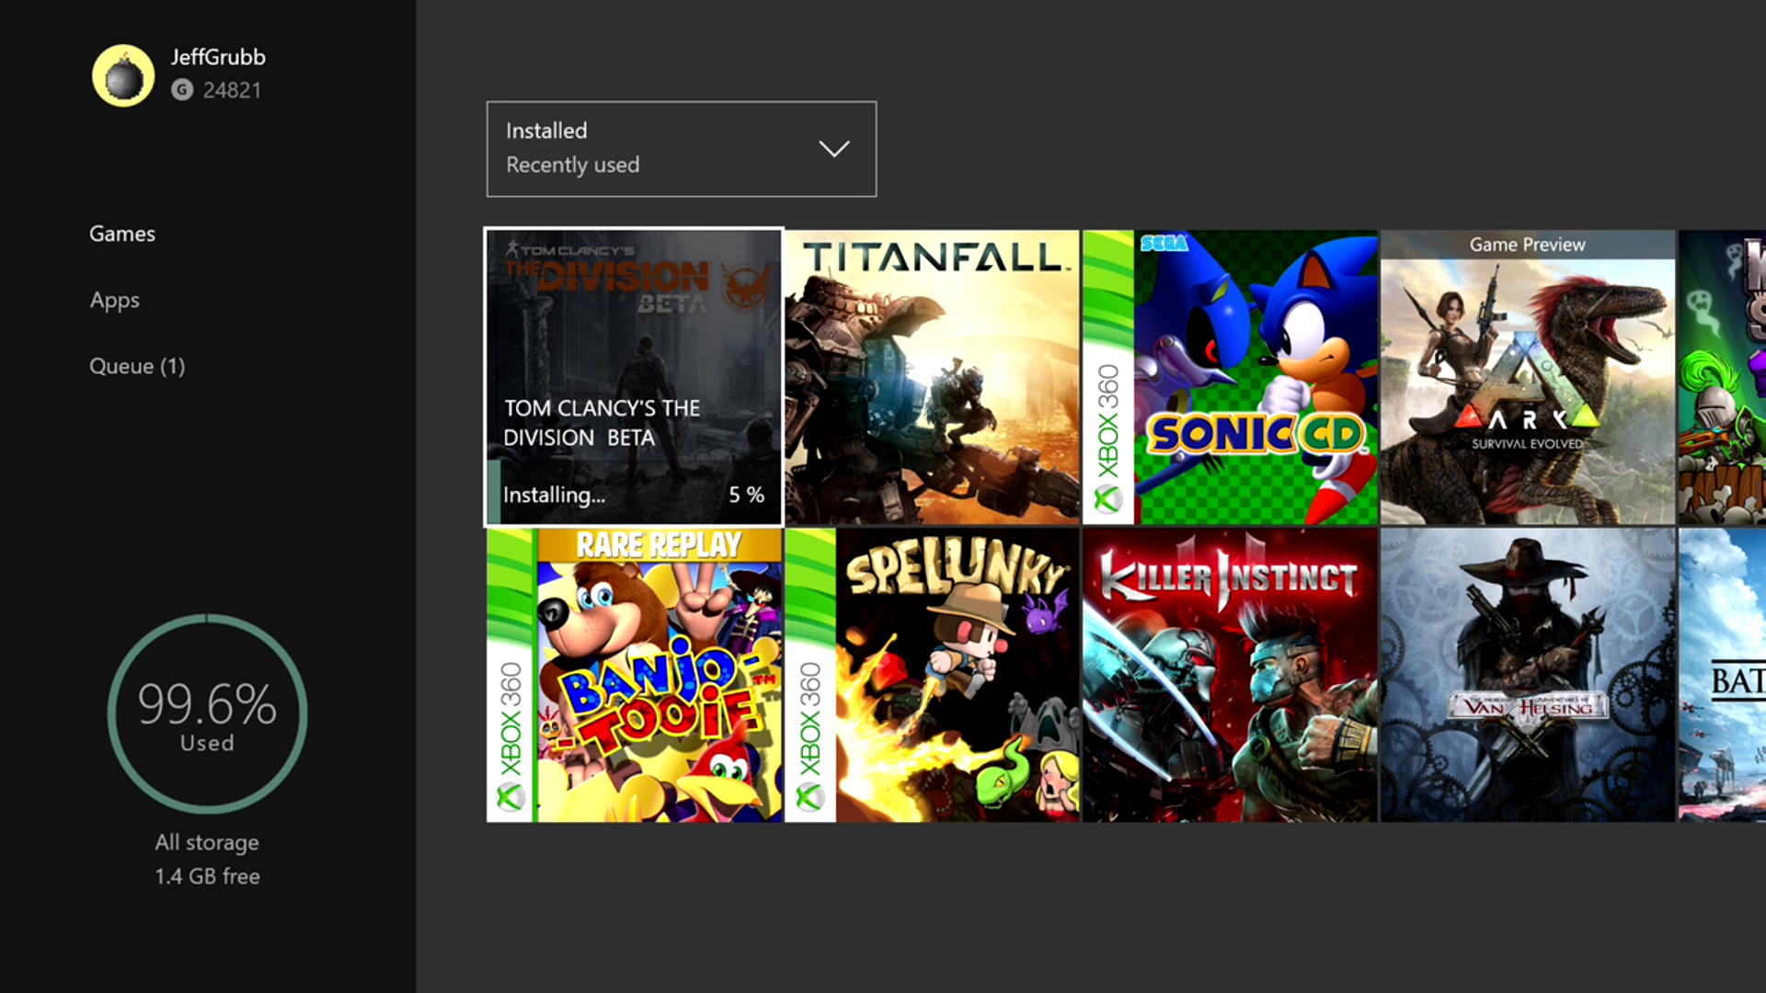Open the Van Helsing game tile
Screen dimensions: 1766x993
point(1528,675)
